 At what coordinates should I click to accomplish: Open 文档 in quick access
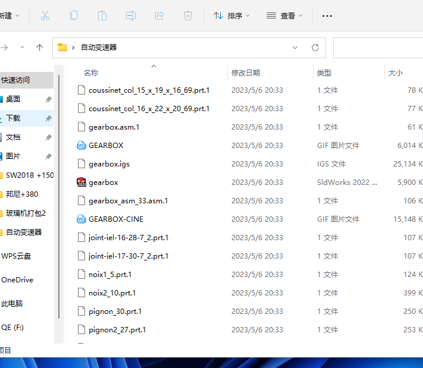[13, 137]
